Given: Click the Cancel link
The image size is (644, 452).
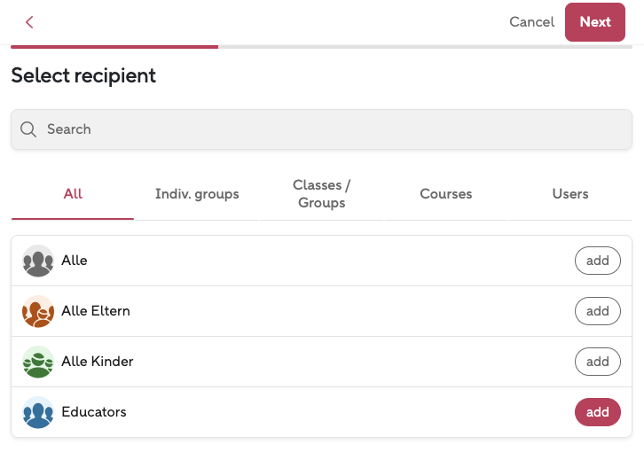Looking at the screenshot, I should pyautogui.click(x=531, y=22).
